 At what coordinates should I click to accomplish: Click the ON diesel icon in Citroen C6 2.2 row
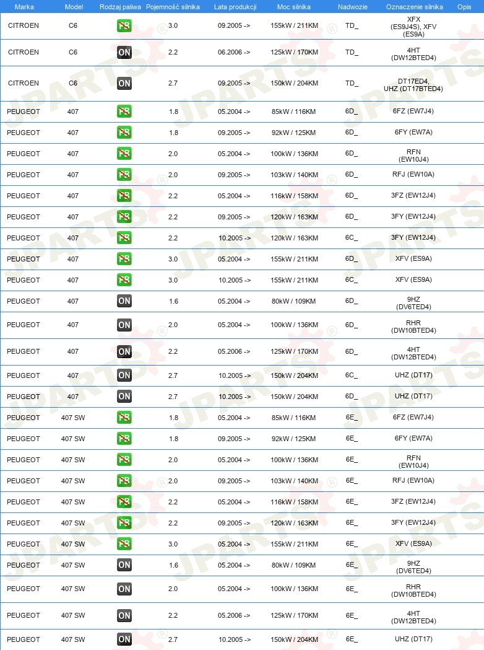point(124,52)
